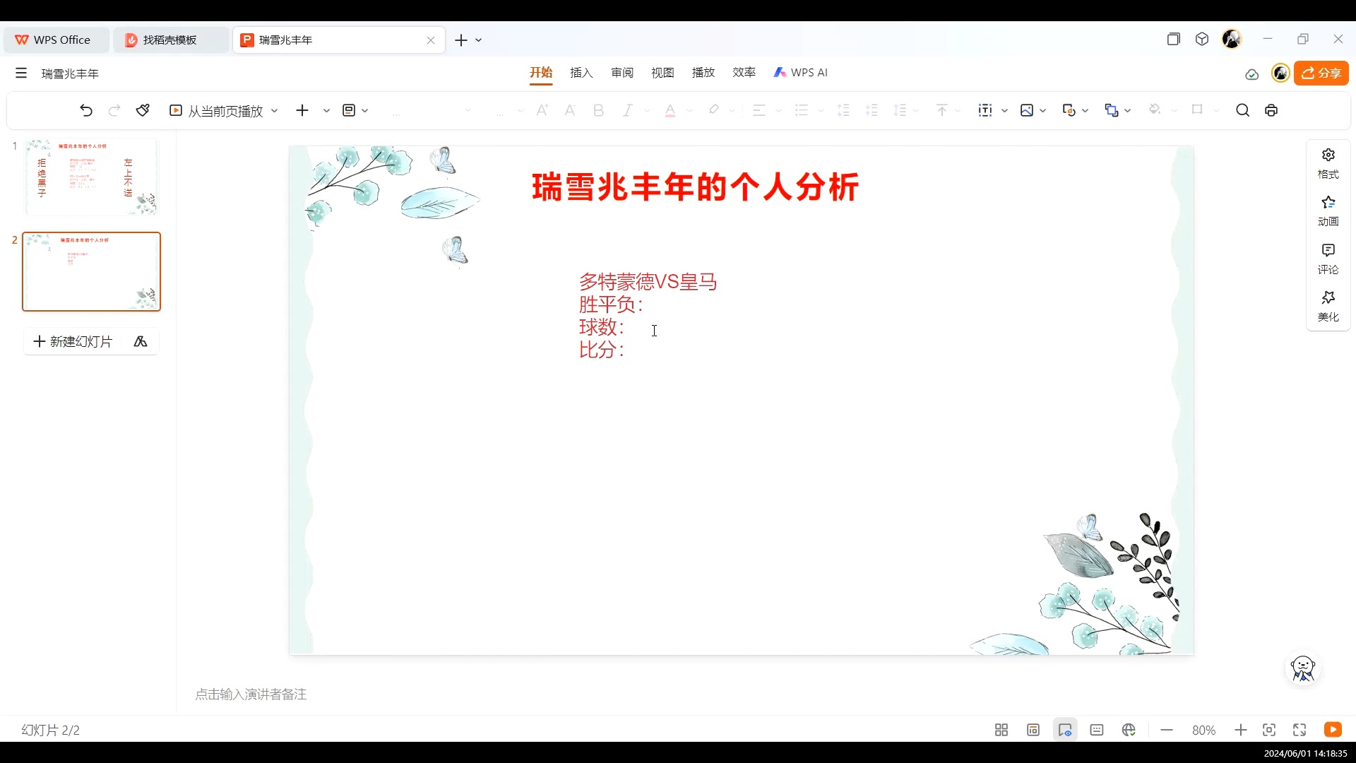The image size is (1356, 763).
Task: Click the Redo arrow icon
Action: (x=114, y=110)
